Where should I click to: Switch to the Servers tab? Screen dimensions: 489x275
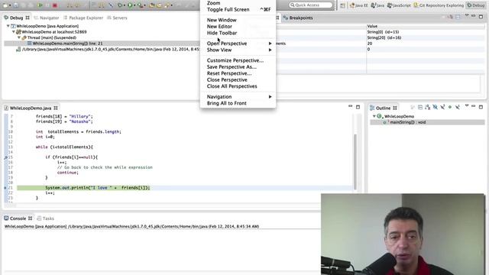pos(117,18)
